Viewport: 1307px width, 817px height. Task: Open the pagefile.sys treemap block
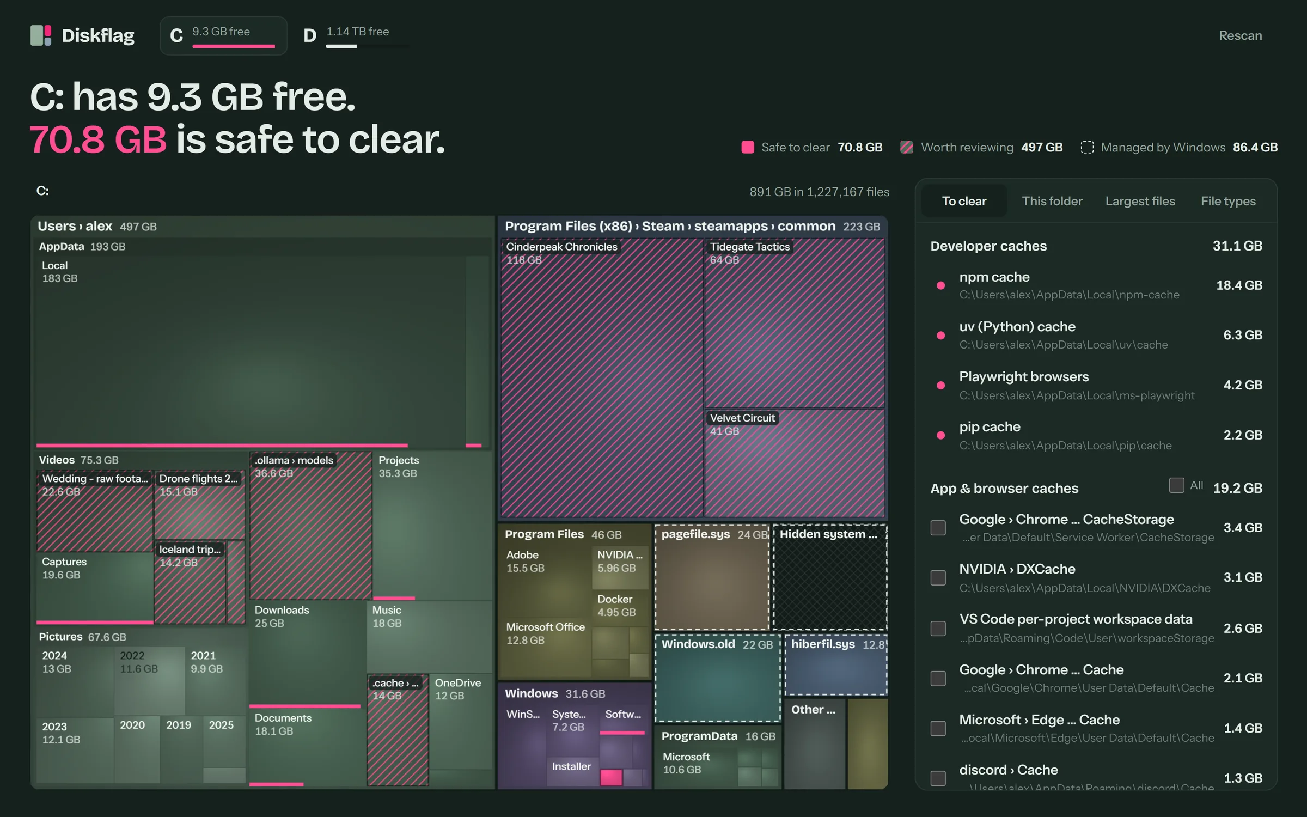[712, 577]
